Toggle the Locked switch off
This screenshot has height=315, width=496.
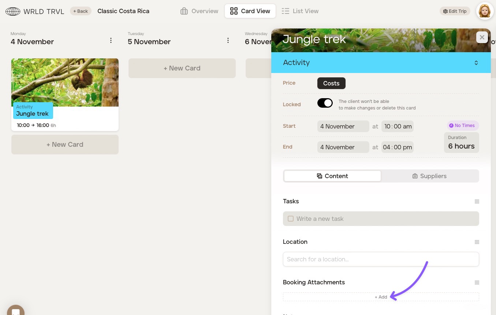[325, 103]
